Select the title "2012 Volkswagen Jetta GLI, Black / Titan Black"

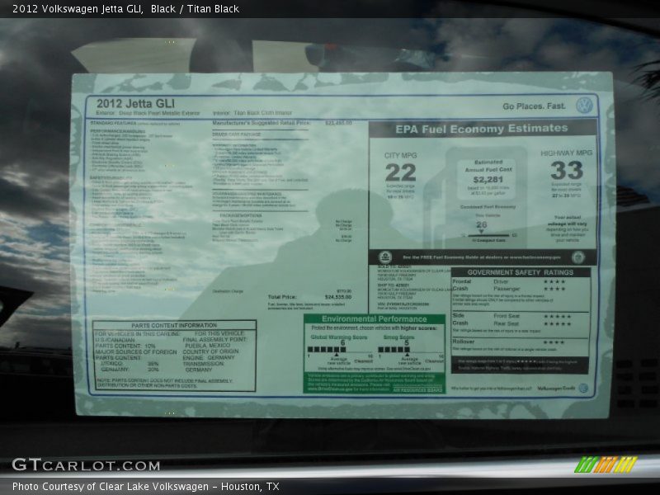[126, 9]
